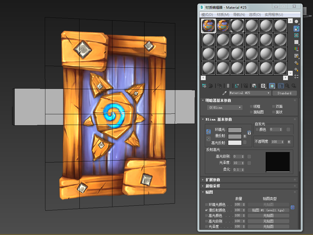
Task: Toggle Show Shaded Material in Viewport icon
Action: pyautogui.click(x=272, y=86)
